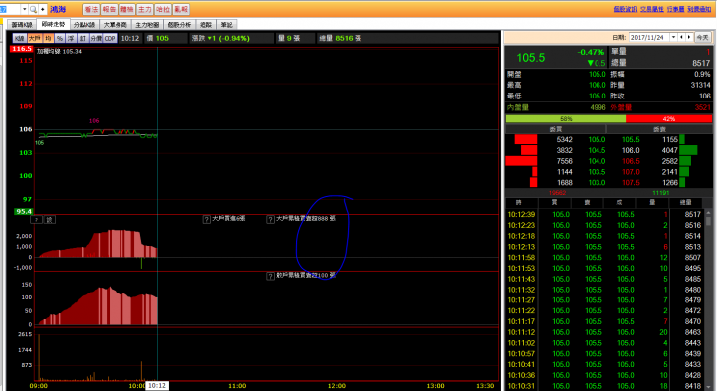Click the plus add-to-watchlist icon
Viewport: 717px width, 391px height.
[43, 9]
